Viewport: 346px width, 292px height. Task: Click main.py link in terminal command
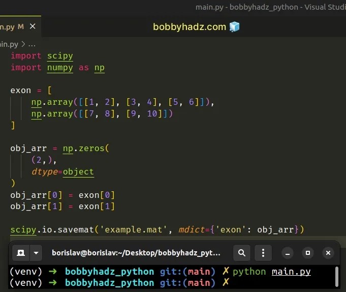(x=291, y=272)
